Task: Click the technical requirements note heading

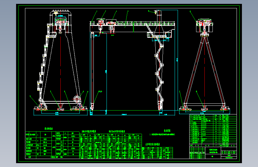Action: [x=167, y=131]
